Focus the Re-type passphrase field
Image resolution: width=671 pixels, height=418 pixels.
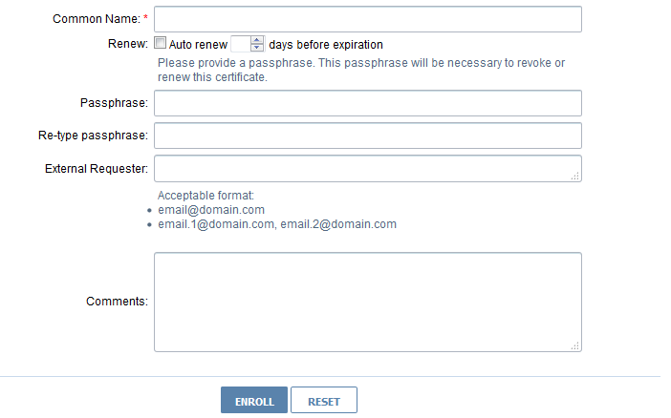click(x=368, y=136)
